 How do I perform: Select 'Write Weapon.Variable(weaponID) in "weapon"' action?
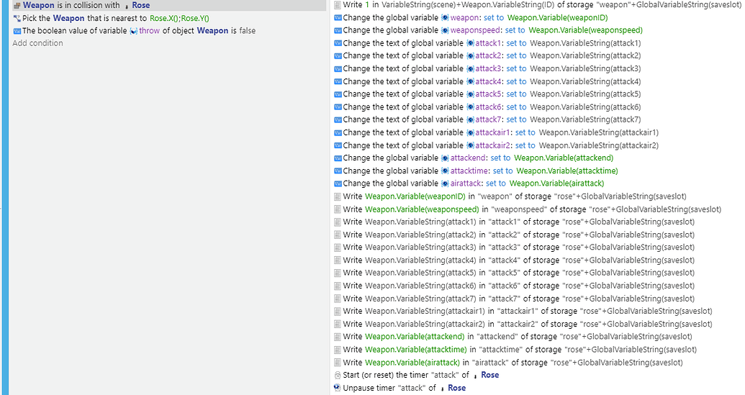510,196
